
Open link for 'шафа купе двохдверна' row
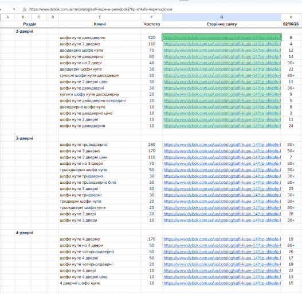[222, 38]
